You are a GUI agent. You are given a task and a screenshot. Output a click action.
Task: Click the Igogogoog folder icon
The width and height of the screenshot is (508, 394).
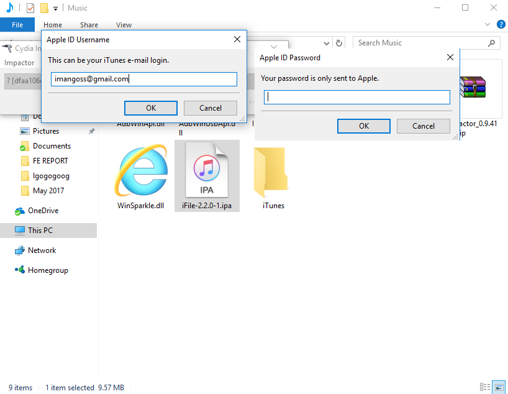[25, 176]
